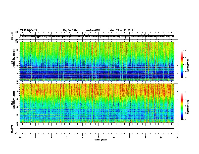This screenshot has width=199, height=154.
Task: Click the ch.2 spectrogram plot
Action: [x=97, y=103]
